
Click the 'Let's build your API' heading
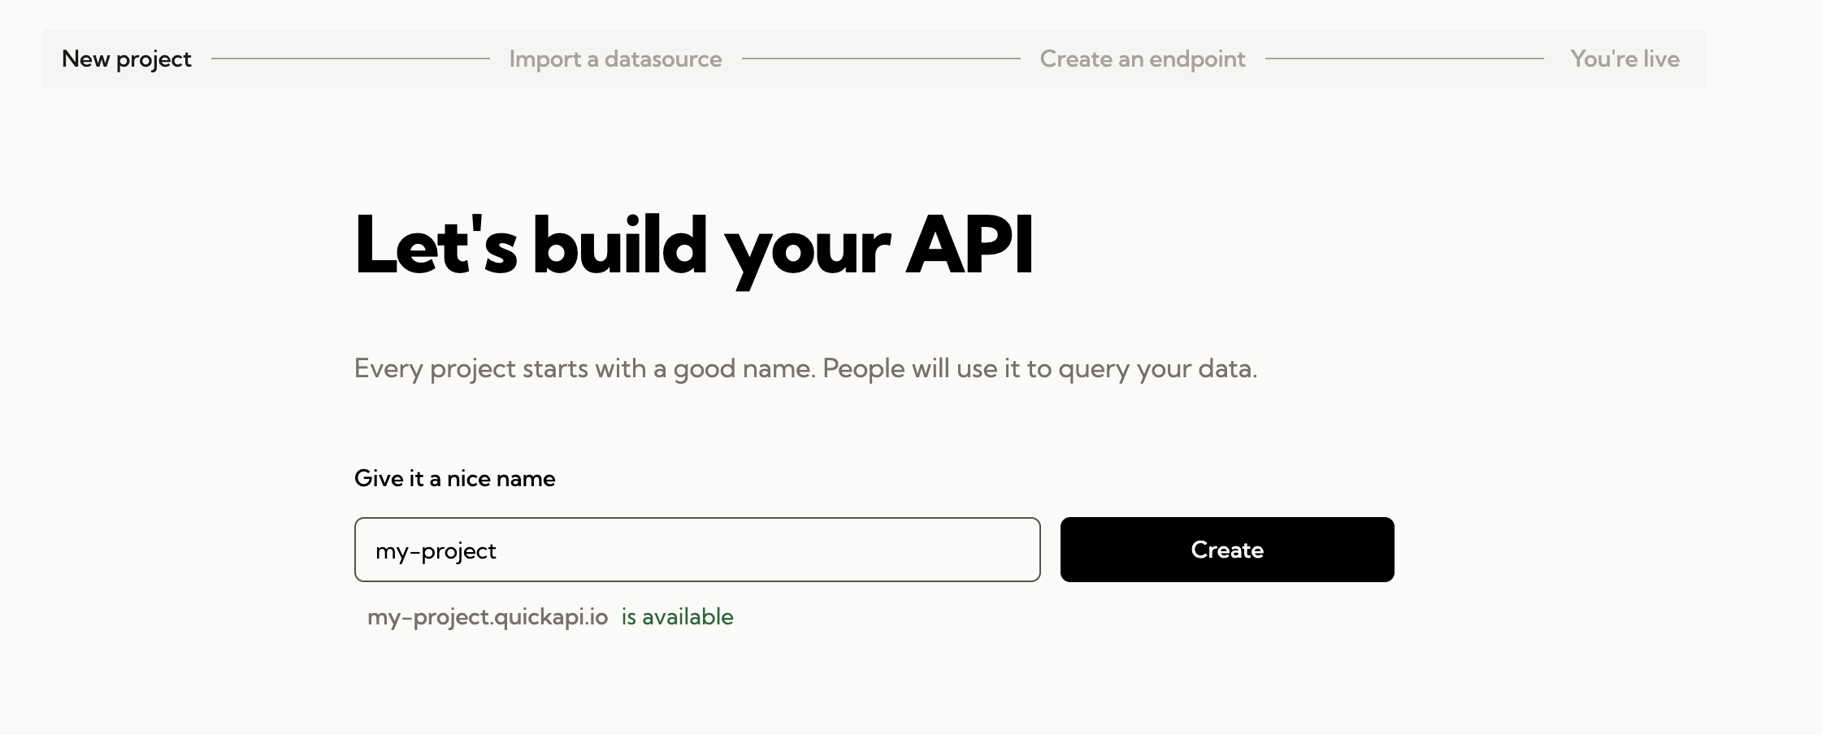[x=694, y=246]
